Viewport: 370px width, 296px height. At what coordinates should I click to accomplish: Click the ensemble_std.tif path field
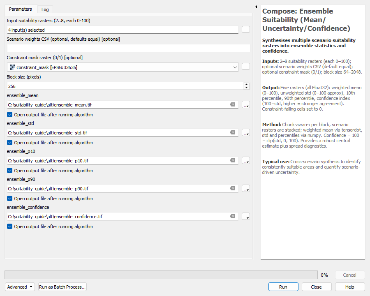click(118, 133)
